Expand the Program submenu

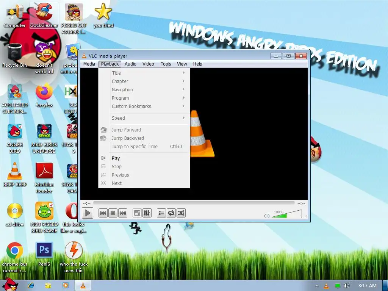[144, 98]
